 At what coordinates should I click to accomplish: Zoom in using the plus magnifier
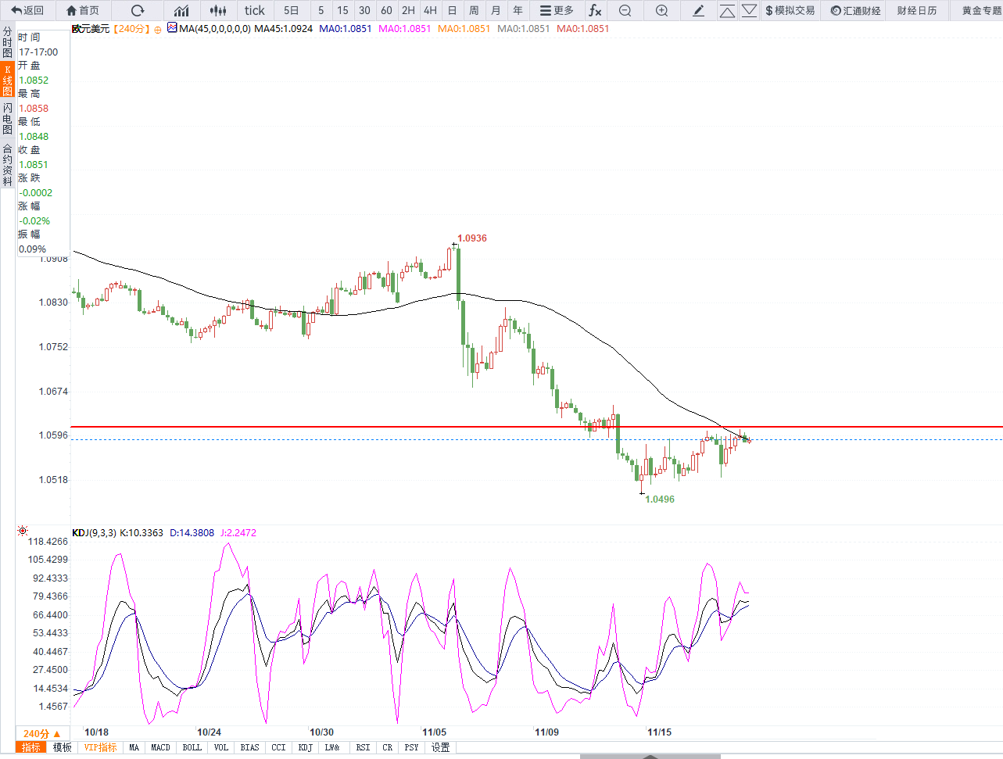[x=661, y=10]
